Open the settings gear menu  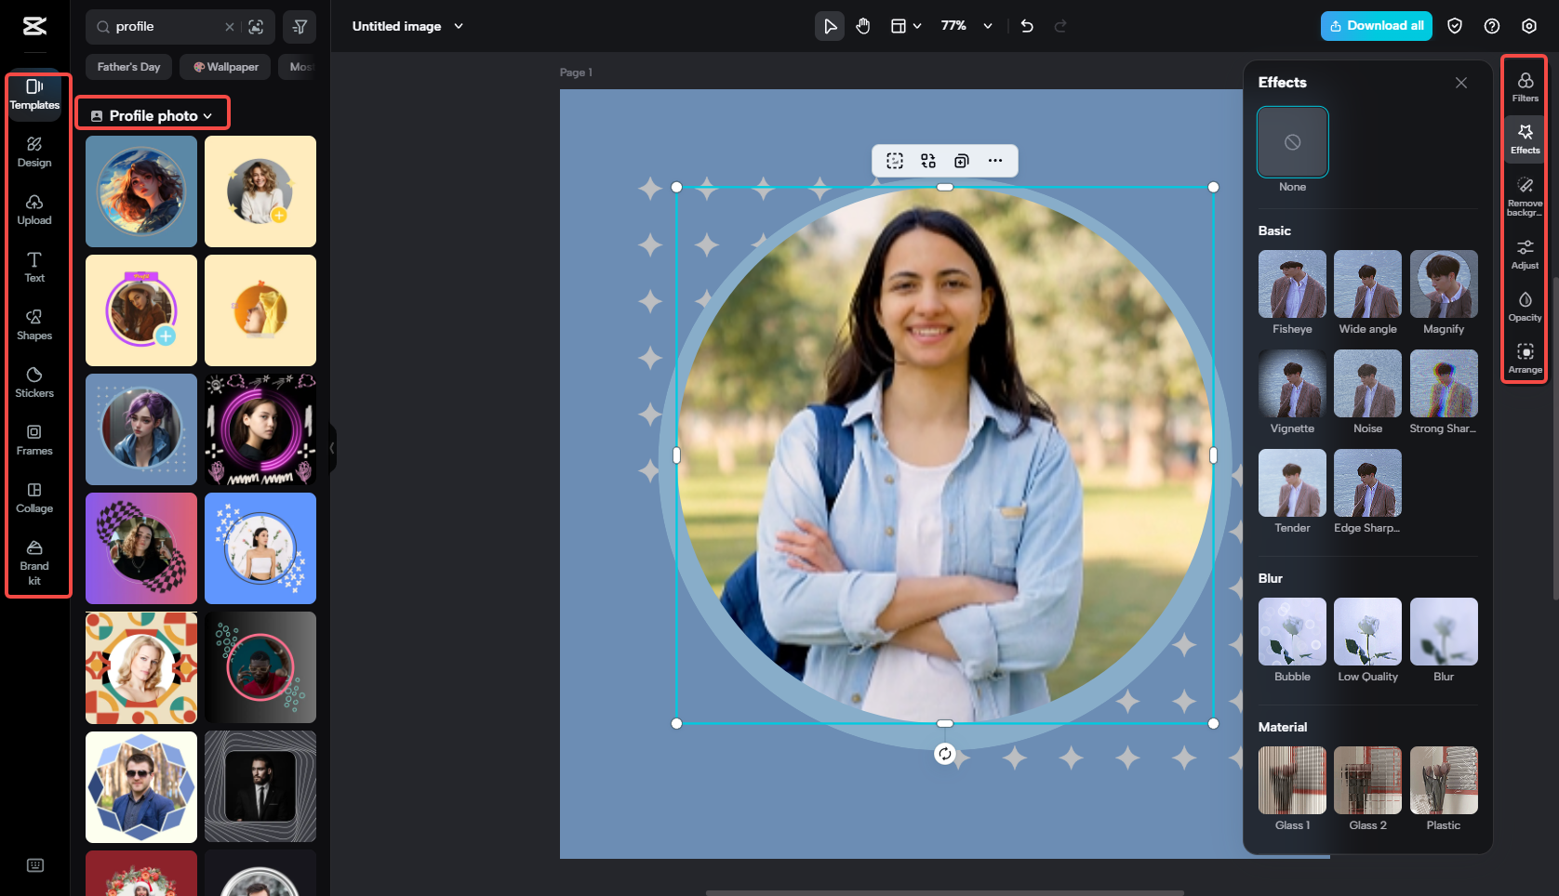(x=1529, y=26)
